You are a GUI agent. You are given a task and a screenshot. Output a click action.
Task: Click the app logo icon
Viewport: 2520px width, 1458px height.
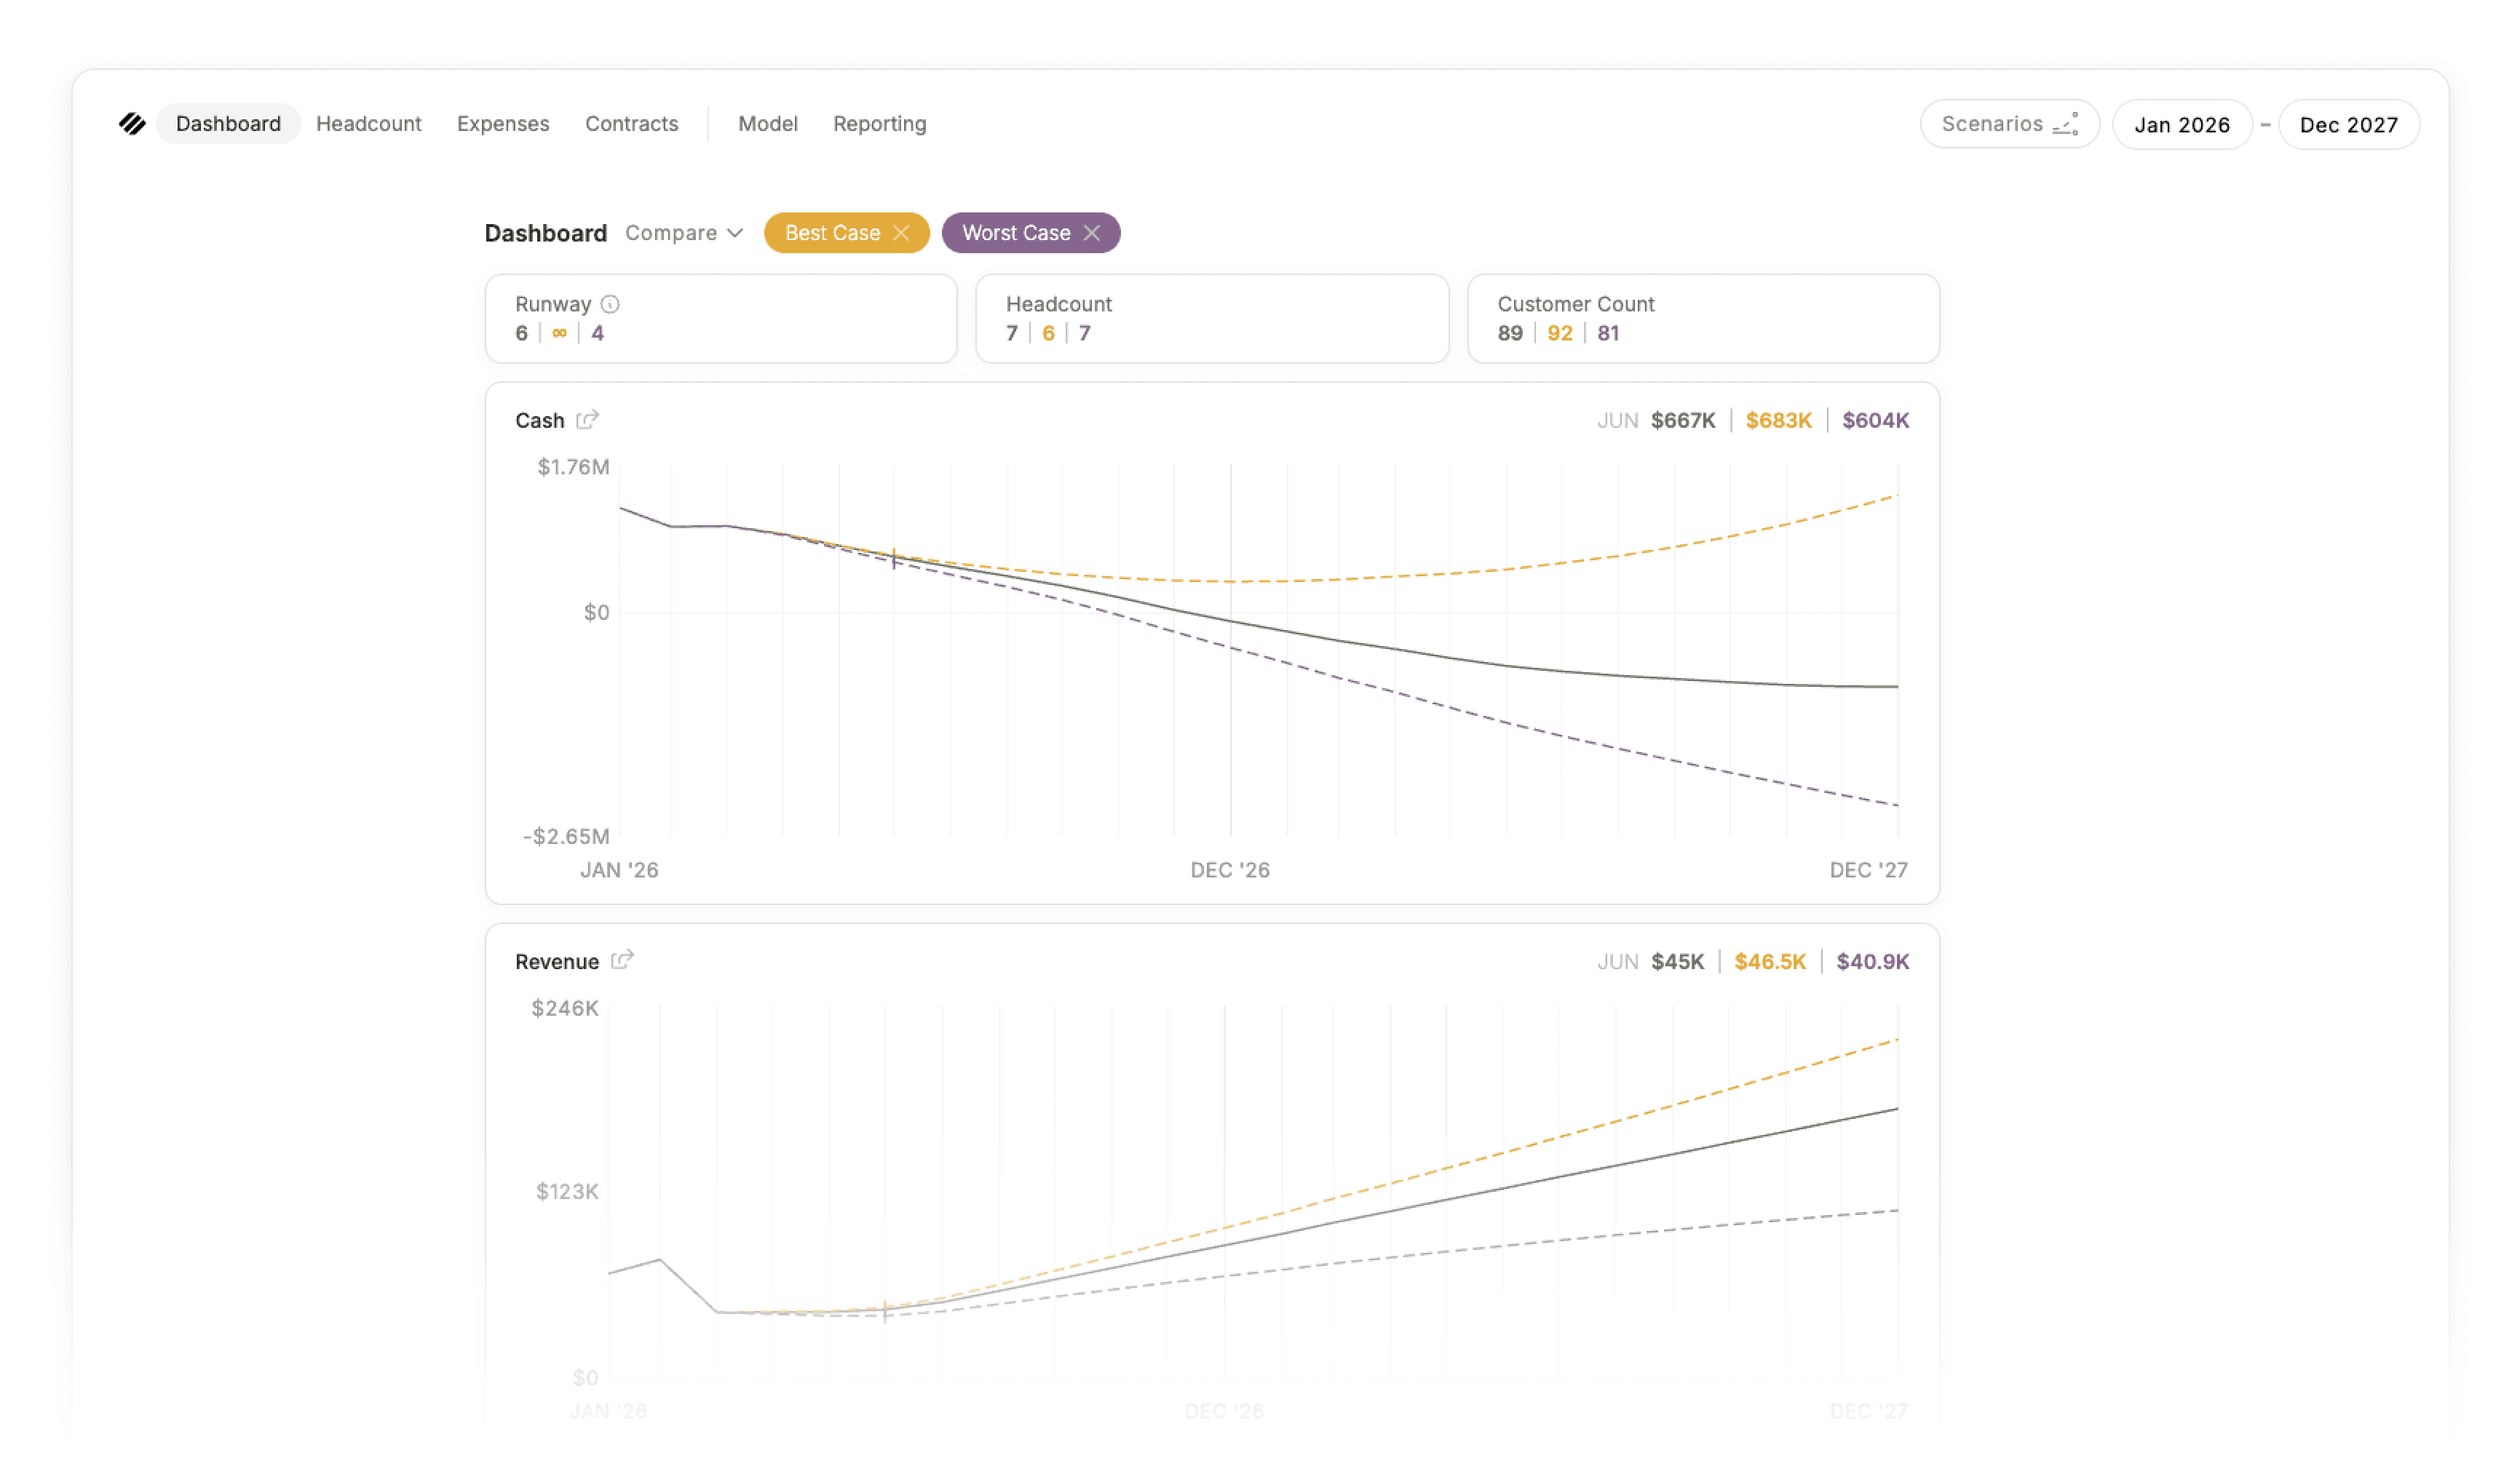(x=132, y=124)
